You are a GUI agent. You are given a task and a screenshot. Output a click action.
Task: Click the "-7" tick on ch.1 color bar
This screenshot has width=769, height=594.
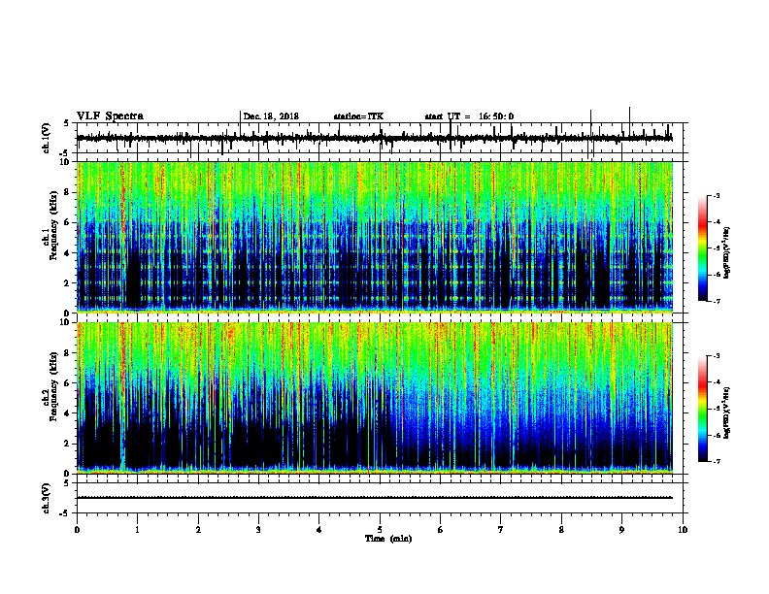pos(716,301)
